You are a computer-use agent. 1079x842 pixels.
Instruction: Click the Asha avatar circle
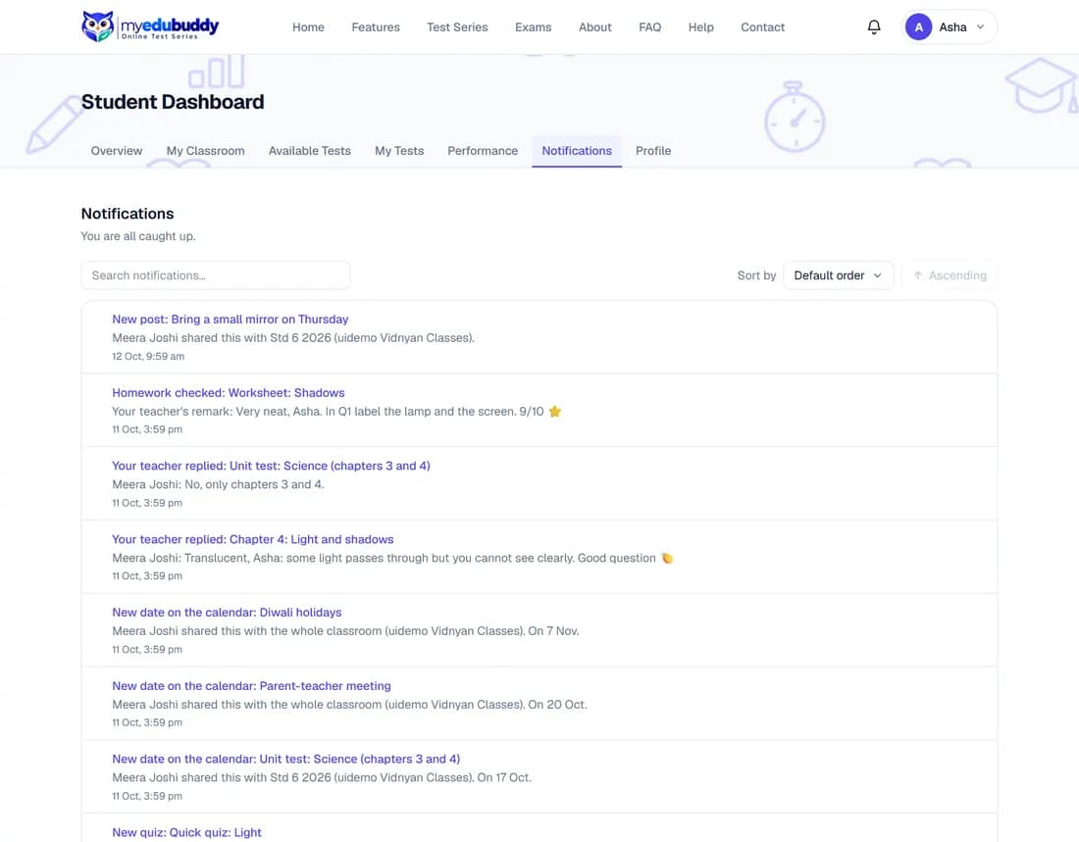click(x=918, y=26)
